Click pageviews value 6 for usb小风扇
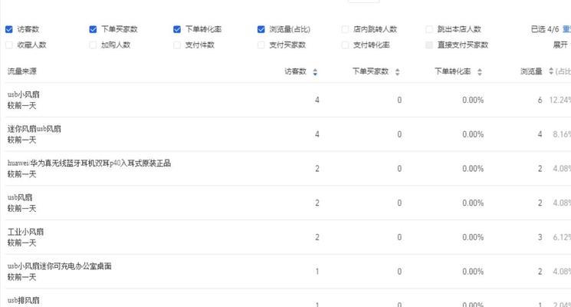The height and width of the screenshot is (307, 571). pyautogui.click(x=540, y=100)
